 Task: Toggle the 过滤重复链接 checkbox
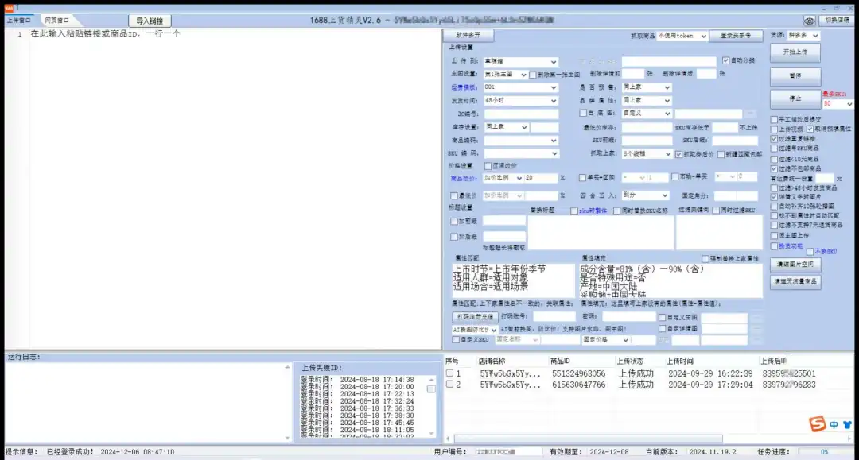tap(775, 138)
